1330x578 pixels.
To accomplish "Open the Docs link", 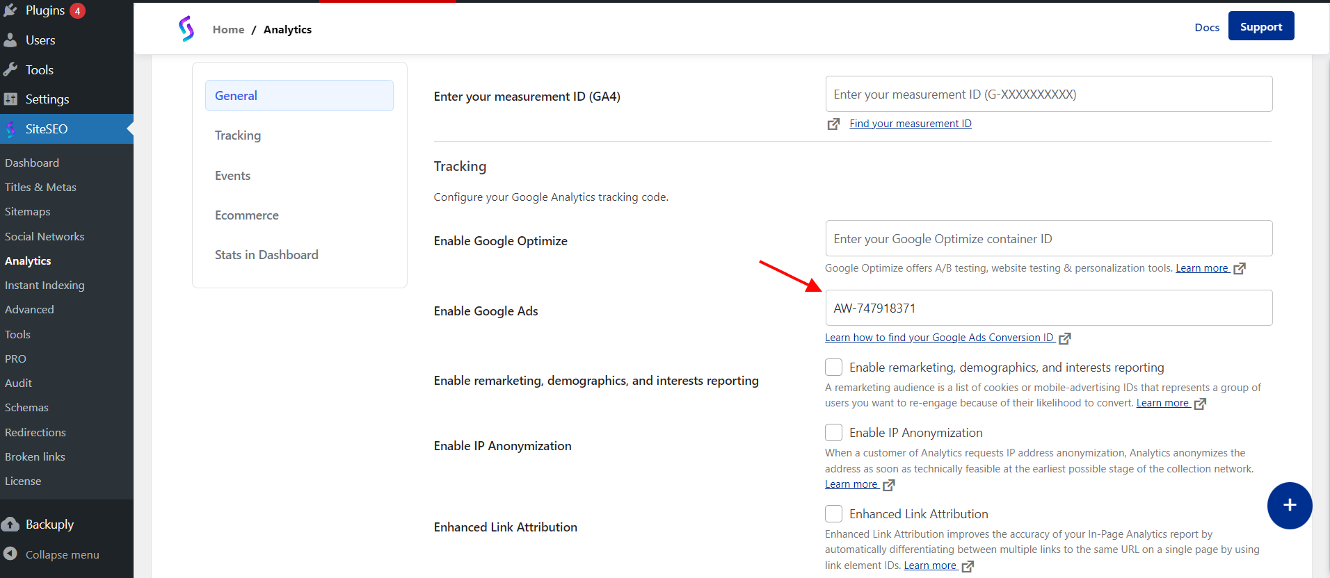I will click(1207, 28).
